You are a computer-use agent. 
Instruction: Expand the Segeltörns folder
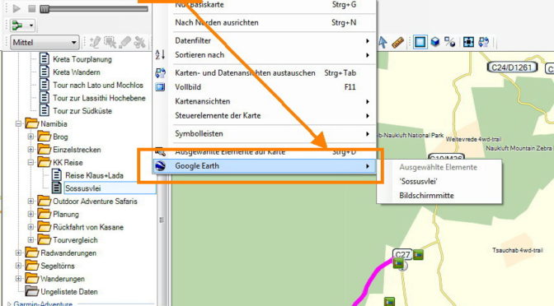pos(18,266)
